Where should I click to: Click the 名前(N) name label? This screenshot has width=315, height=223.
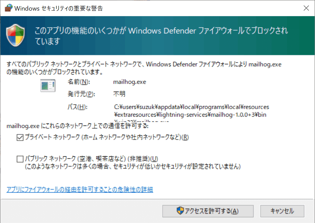[x=79, y=82]
